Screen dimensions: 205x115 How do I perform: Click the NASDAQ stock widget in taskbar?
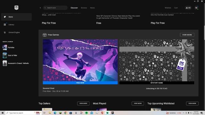coord(174,113)
